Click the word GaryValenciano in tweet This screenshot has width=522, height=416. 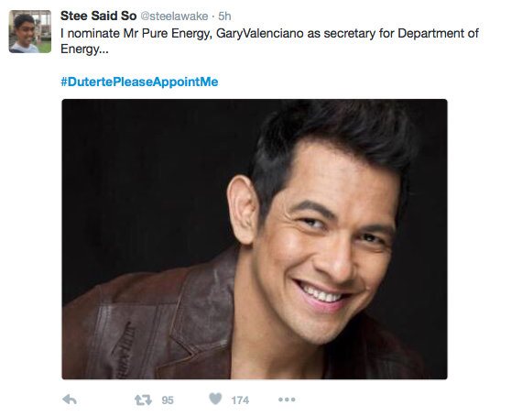point(260,33)
